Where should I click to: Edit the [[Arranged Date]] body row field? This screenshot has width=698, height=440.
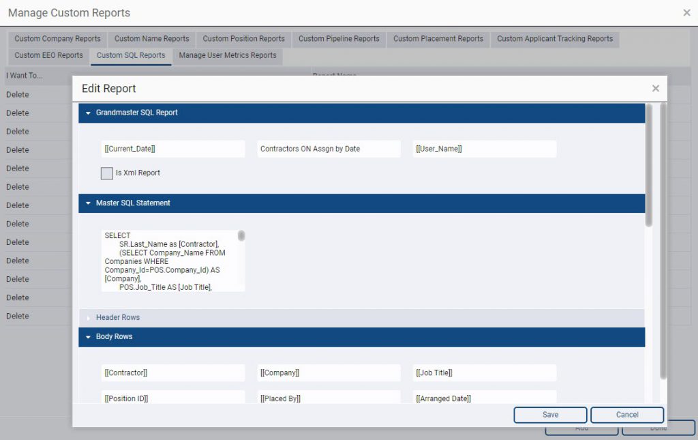[485, 398]
